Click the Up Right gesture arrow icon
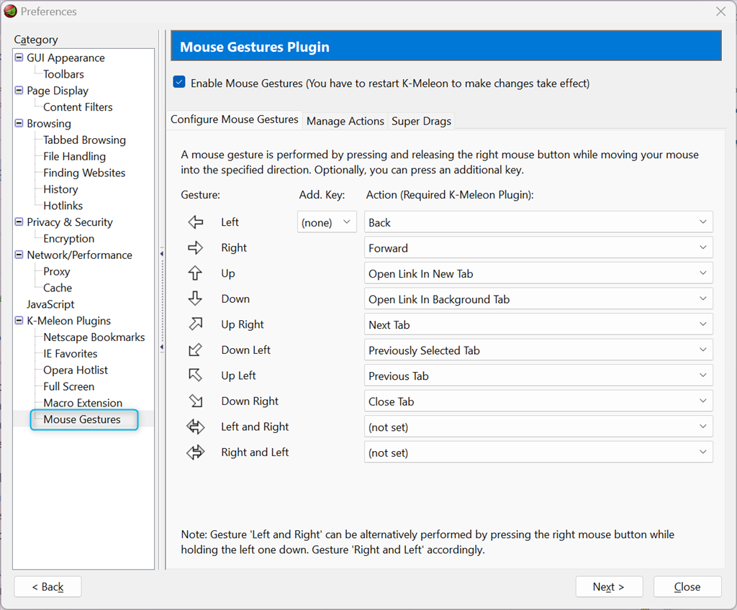 196,324
